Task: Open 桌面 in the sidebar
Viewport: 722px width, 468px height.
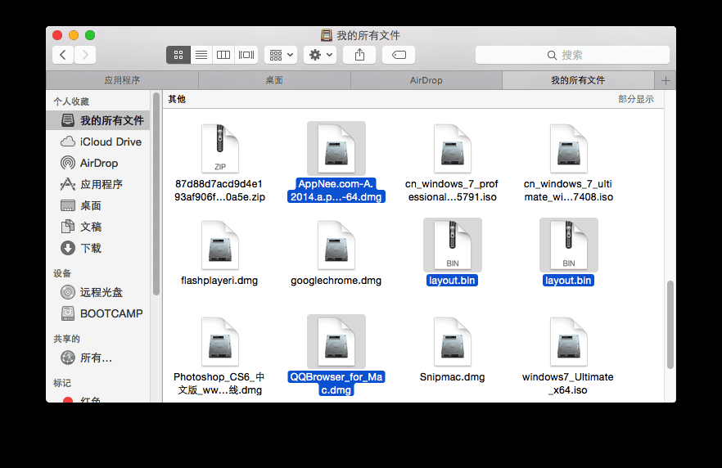Action: pos(98,205)
